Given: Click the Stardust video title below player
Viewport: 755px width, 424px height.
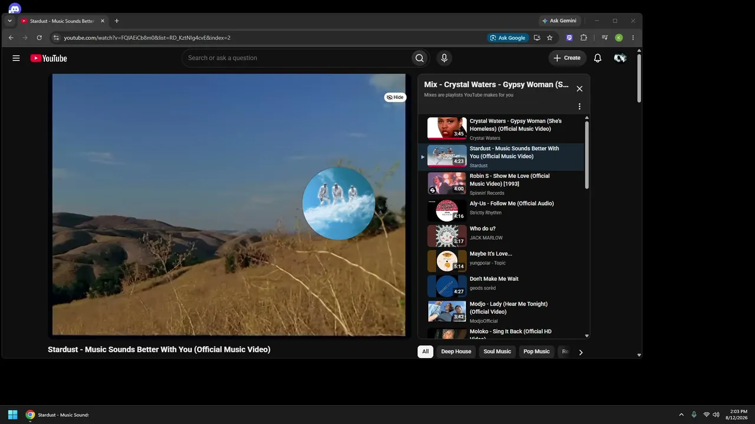Looking at the screenshot, I should 159,350.
